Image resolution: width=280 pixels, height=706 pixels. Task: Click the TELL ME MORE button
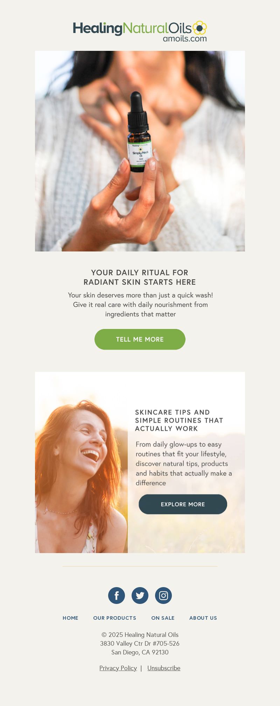pos(140,339)
